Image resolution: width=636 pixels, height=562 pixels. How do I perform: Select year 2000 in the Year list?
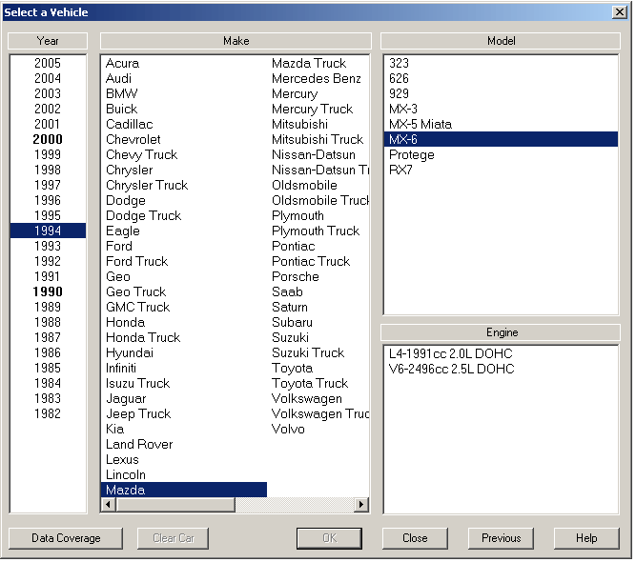[x=48, y=139]
